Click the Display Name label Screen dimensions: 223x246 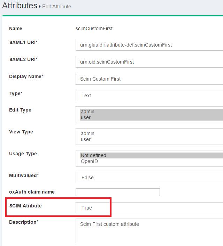pos(26,76)
